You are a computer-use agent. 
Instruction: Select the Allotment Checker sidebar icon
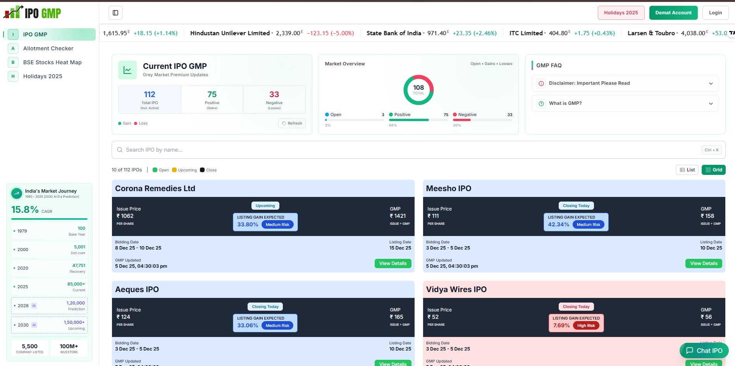pos(13,48)
